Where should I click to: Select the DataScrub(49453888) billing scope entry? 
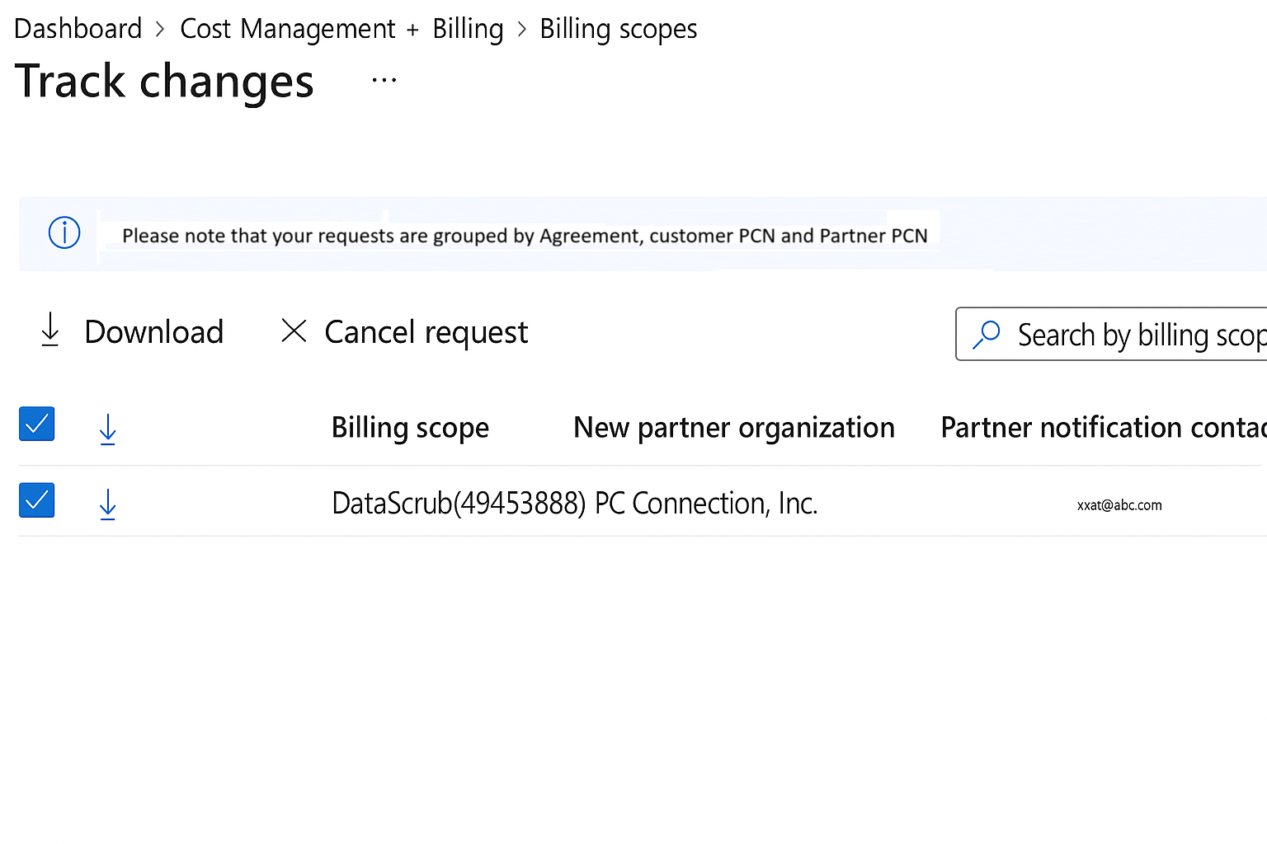tap(459, 503)
